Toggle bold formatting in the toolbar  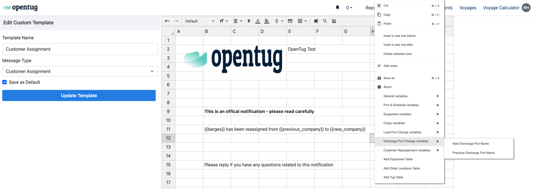click(x=249, y=21)
